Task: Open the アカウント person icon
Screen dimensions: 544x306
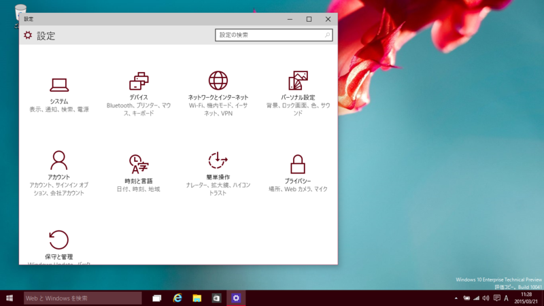Action: pyautogui.click(x=59, y=160)
